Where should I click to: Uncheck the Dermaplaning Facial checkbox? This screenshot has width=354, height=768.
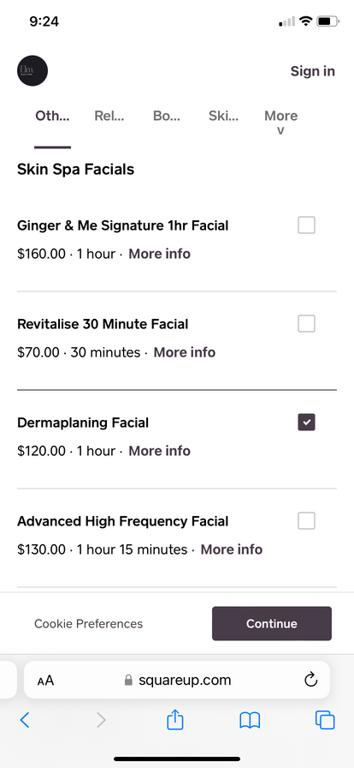pyautogui.click(x=307, y=423)
